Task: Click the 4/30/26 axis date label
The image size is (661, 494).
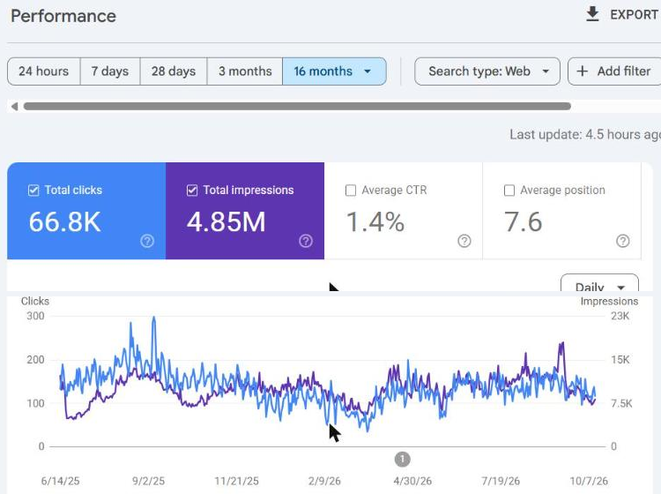Action: click(x=412, y=481)
